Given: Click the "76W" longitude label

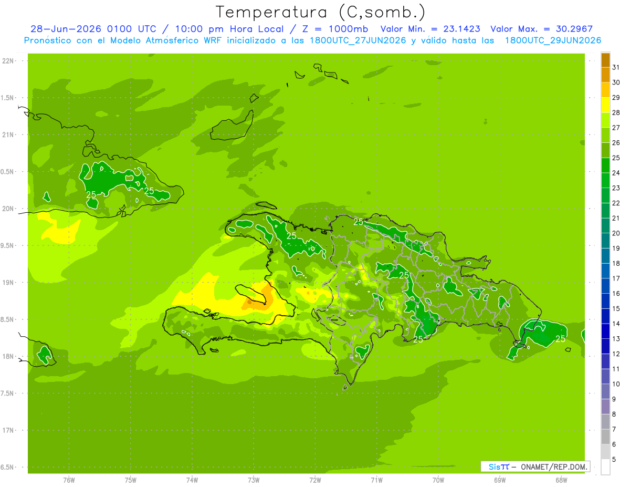Looking at the screenshot, I should pos(69,480).
